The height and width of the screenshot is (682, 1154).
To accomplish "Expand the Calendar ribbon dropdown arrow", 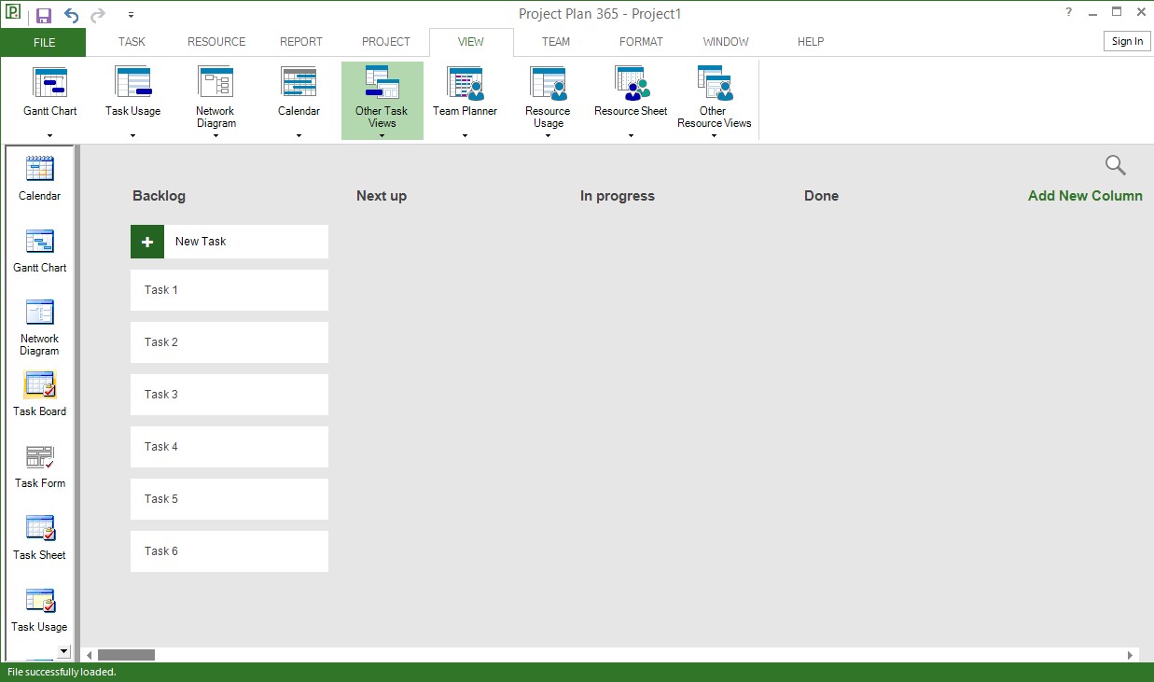I will (x=299, y=136).
